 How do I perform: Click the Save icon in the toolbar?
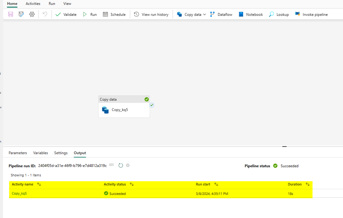pyautogui.click(x=10, y=14)
